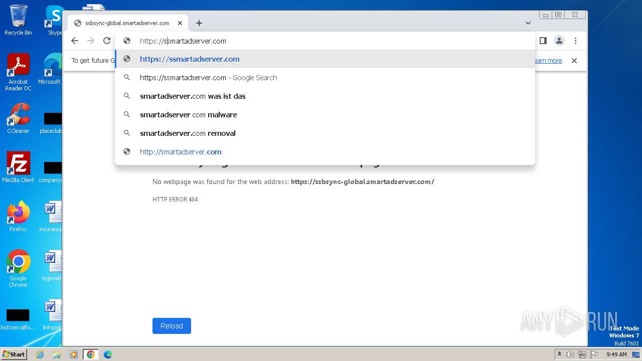642x361 pixels.
Task: Open Firefox desktop icon
Action: (x=18, y=216)
